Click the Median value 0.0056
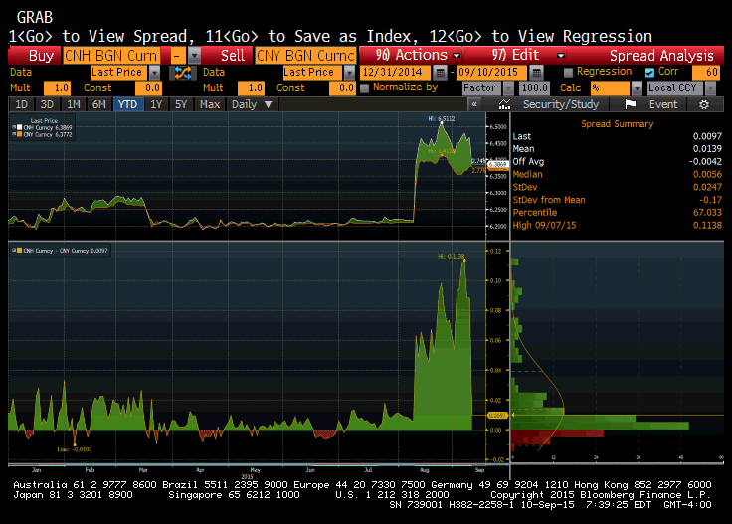 coord(707,175)
